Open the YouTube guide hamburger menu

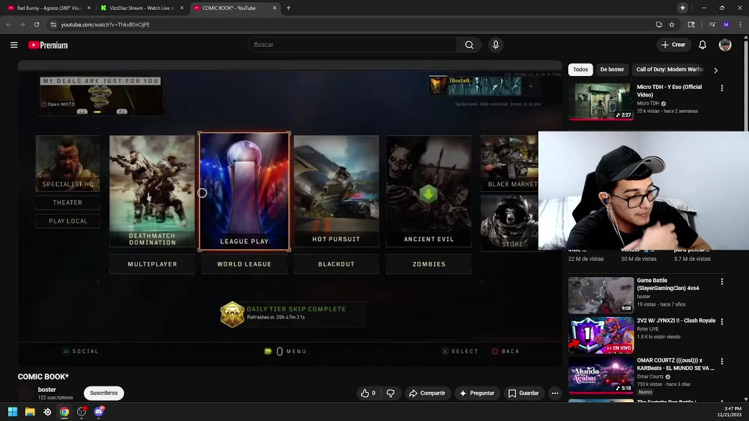click(x=14, y=45)
